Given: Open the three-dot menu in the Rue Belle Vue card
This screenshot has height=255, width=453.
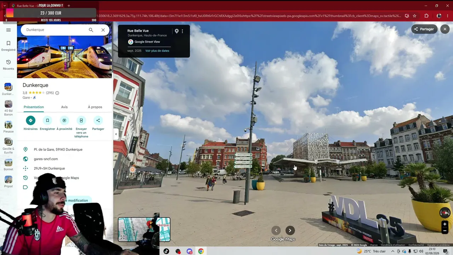Looking at the screenshot, I should pyautogui.click(x=183, y=31).
